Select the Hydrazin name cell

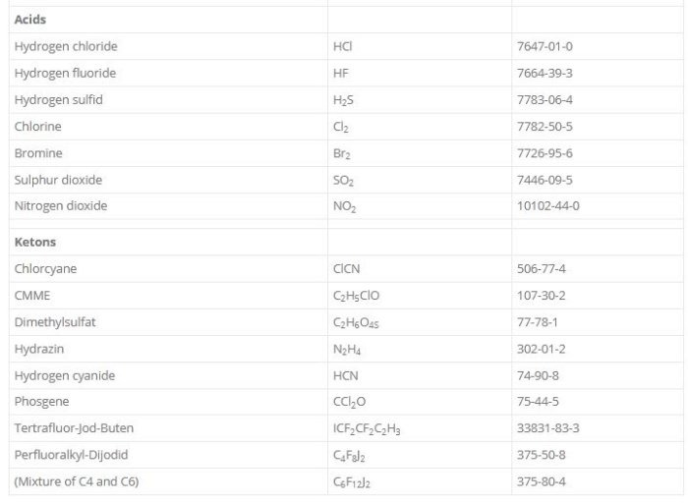[38, 348]
